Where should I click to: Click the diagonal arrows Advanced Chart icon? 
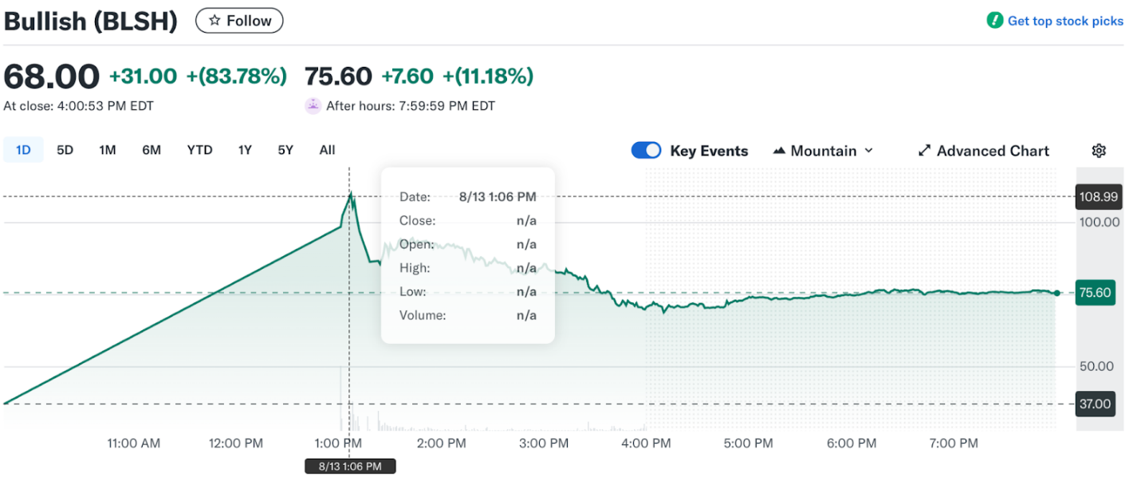point(924,150)
